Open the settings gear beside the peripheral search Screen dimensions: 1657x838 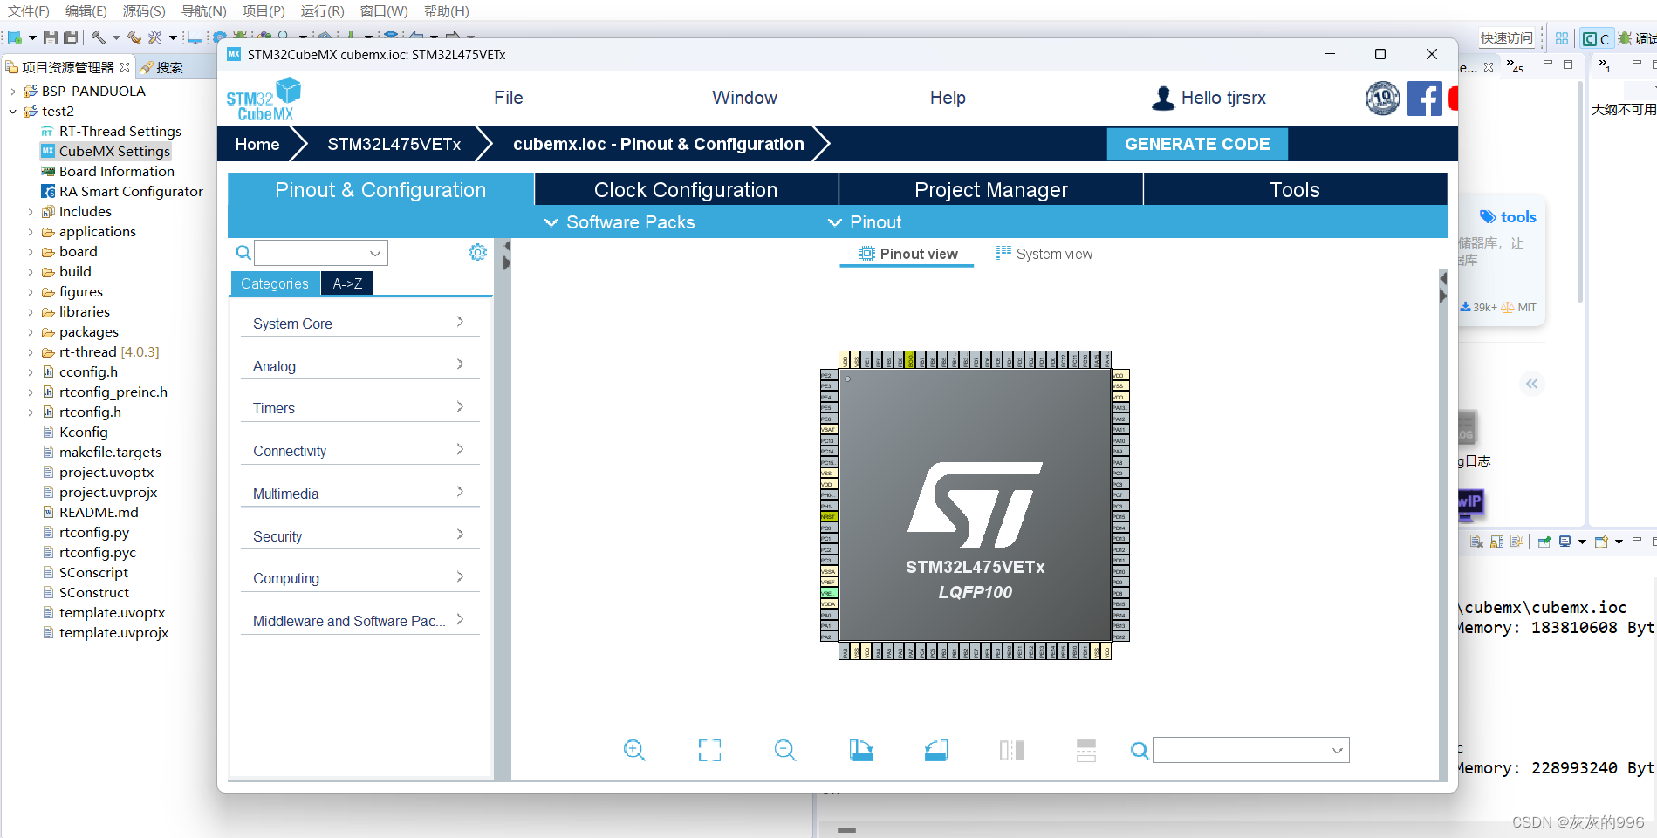(x=476, y=252)
